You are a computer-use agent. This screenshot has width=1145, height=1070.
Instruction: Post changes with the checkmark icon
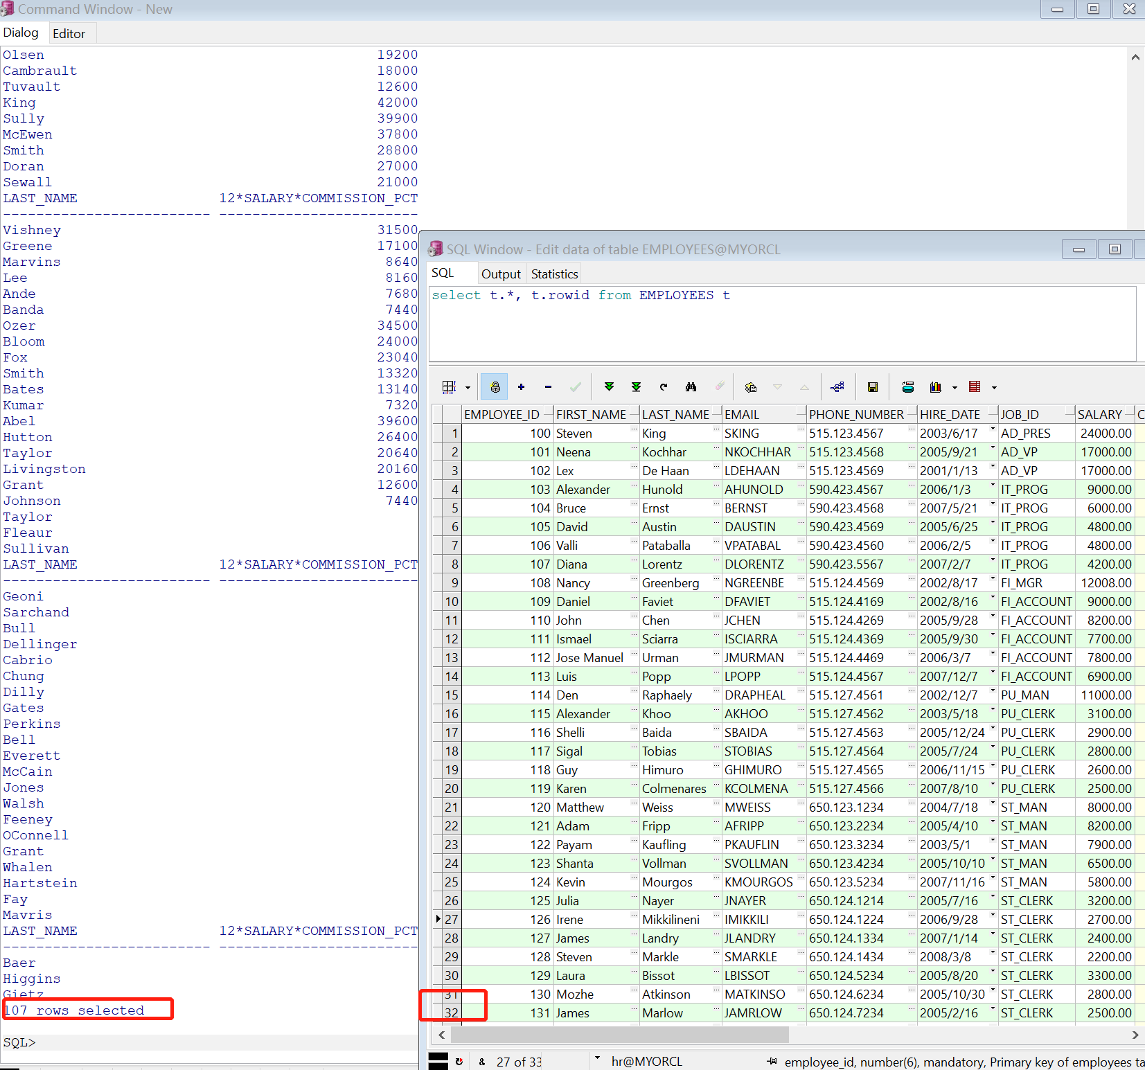(x=575, y=387)
